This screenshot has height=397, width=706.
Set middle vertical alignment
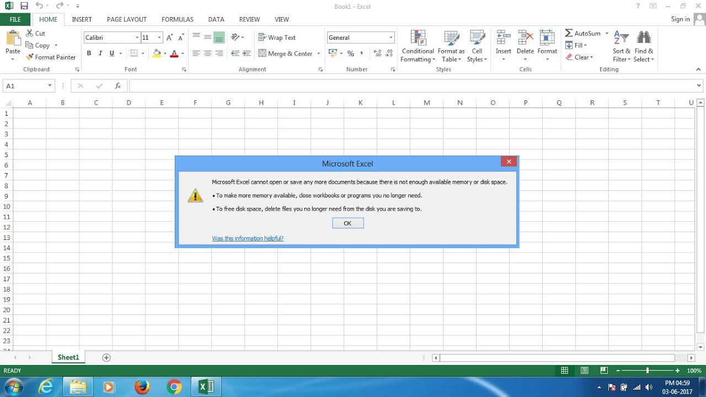coord(207,37)
